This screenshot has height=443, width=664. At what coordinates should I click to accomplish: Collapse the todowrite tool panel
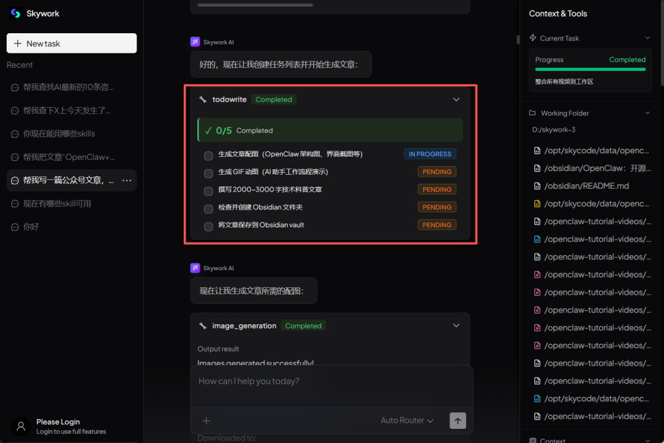(x=456, y=100)
